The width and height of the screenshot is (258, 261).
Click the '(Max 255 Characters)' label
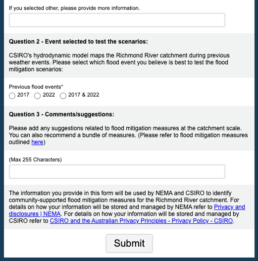click(x=35, y=159)
